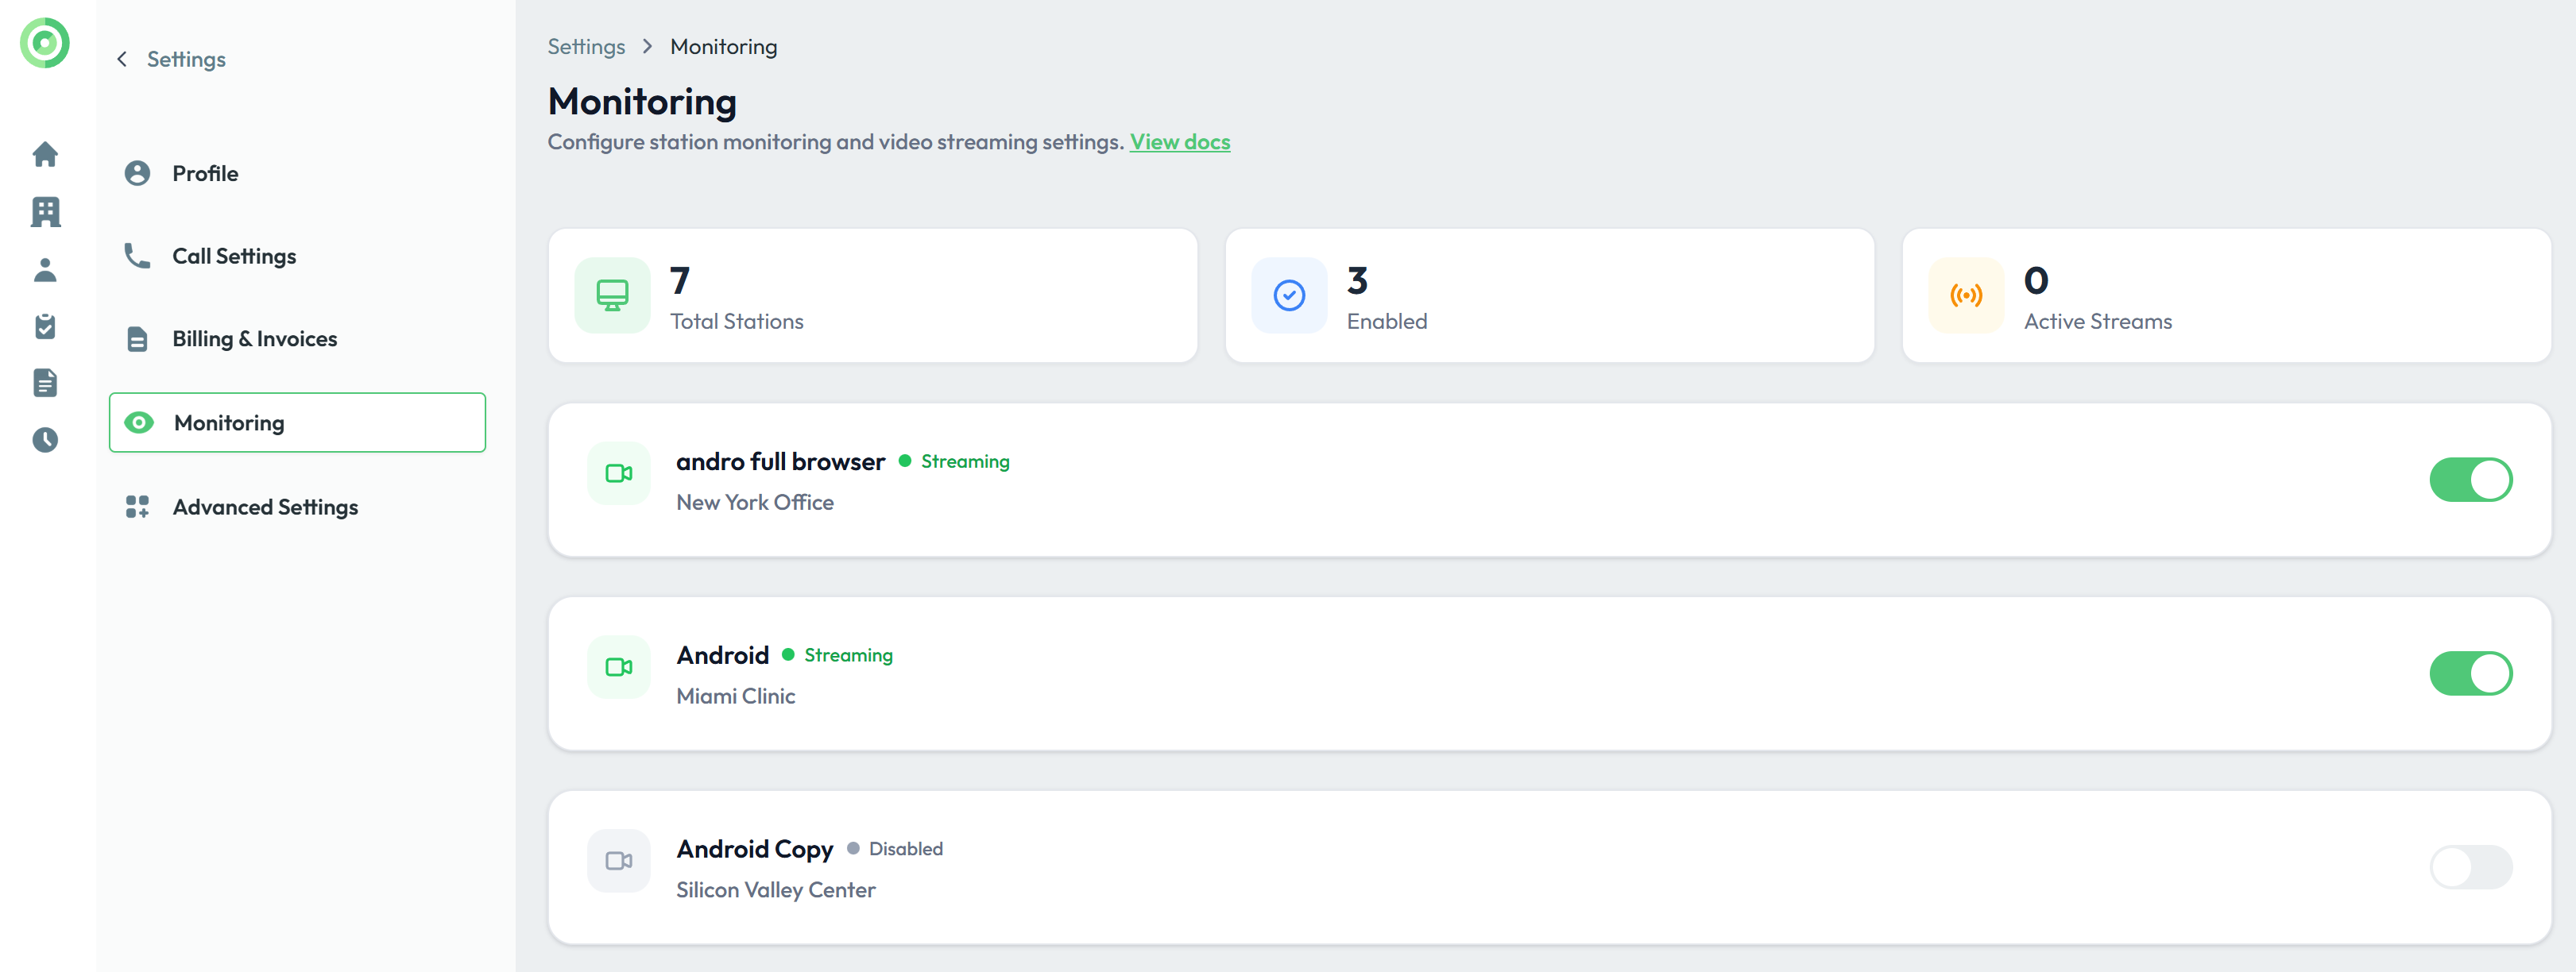This screenshot has height=972, width=2576.
Task: Open the building locations sidebar icon
Action: (x=45, y=212)
